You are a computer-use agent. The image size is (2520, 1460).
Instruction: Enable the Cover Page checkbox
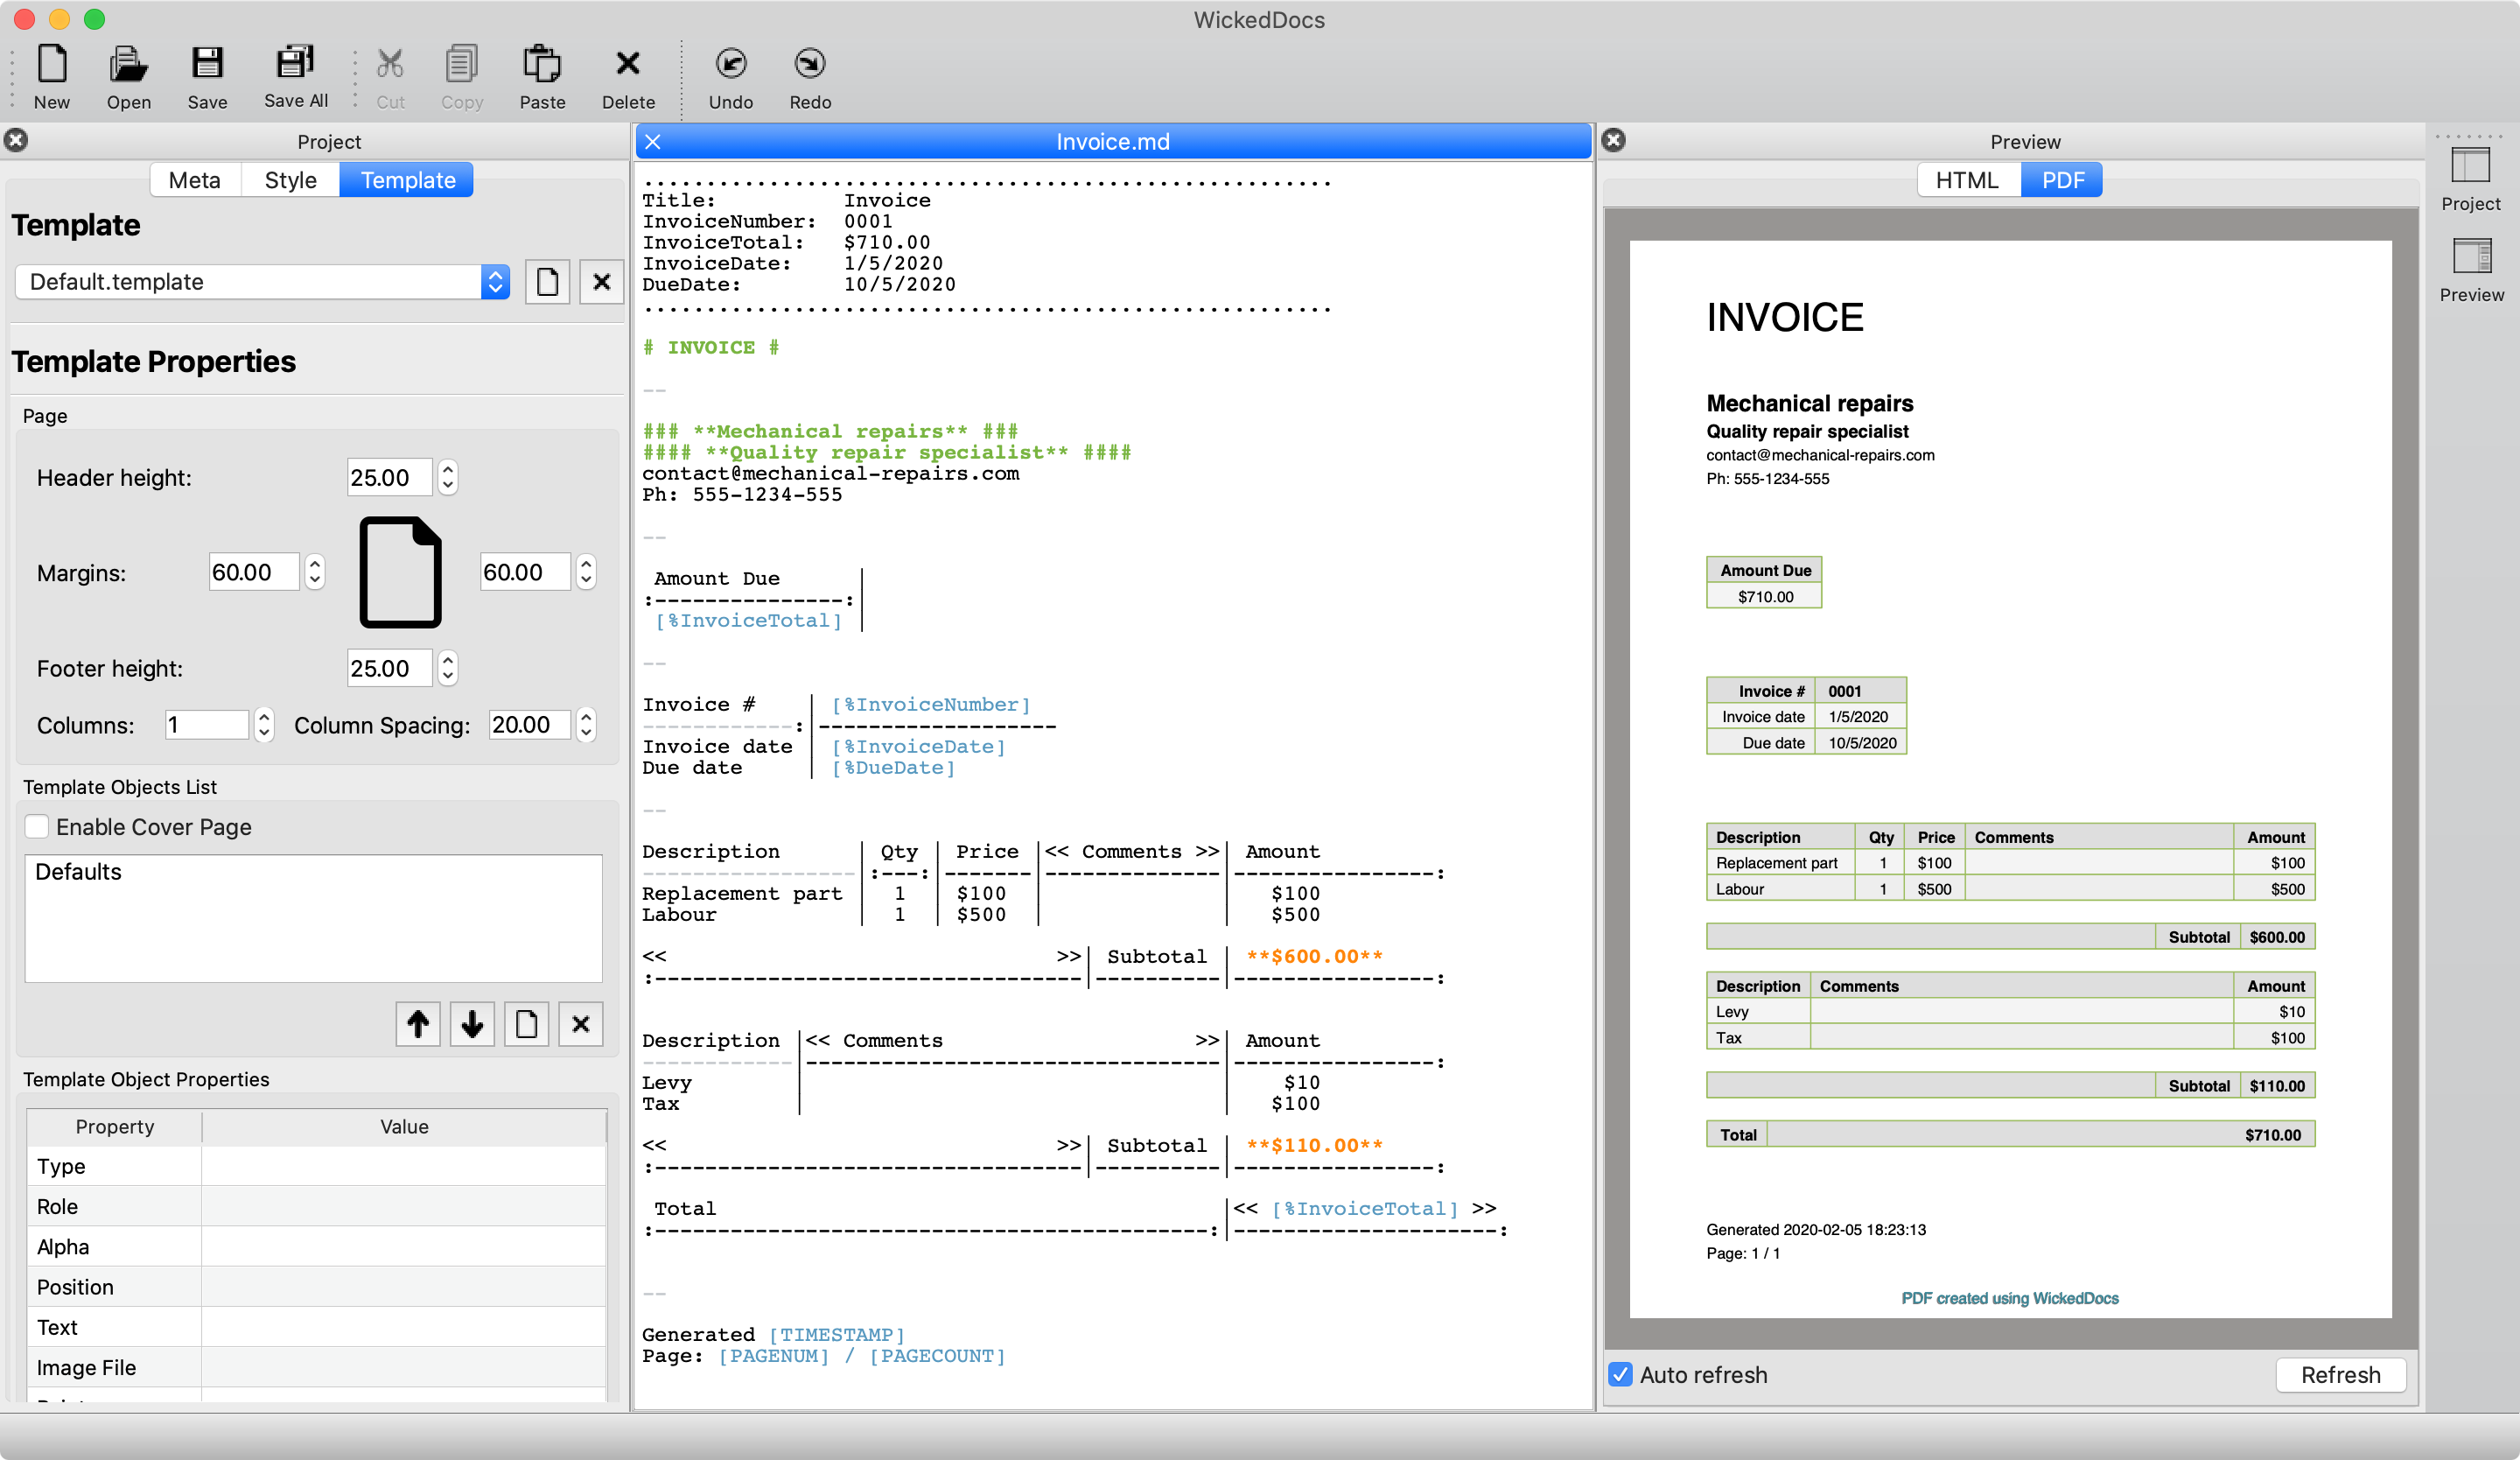pyautogui.click(x=37, y=827)
